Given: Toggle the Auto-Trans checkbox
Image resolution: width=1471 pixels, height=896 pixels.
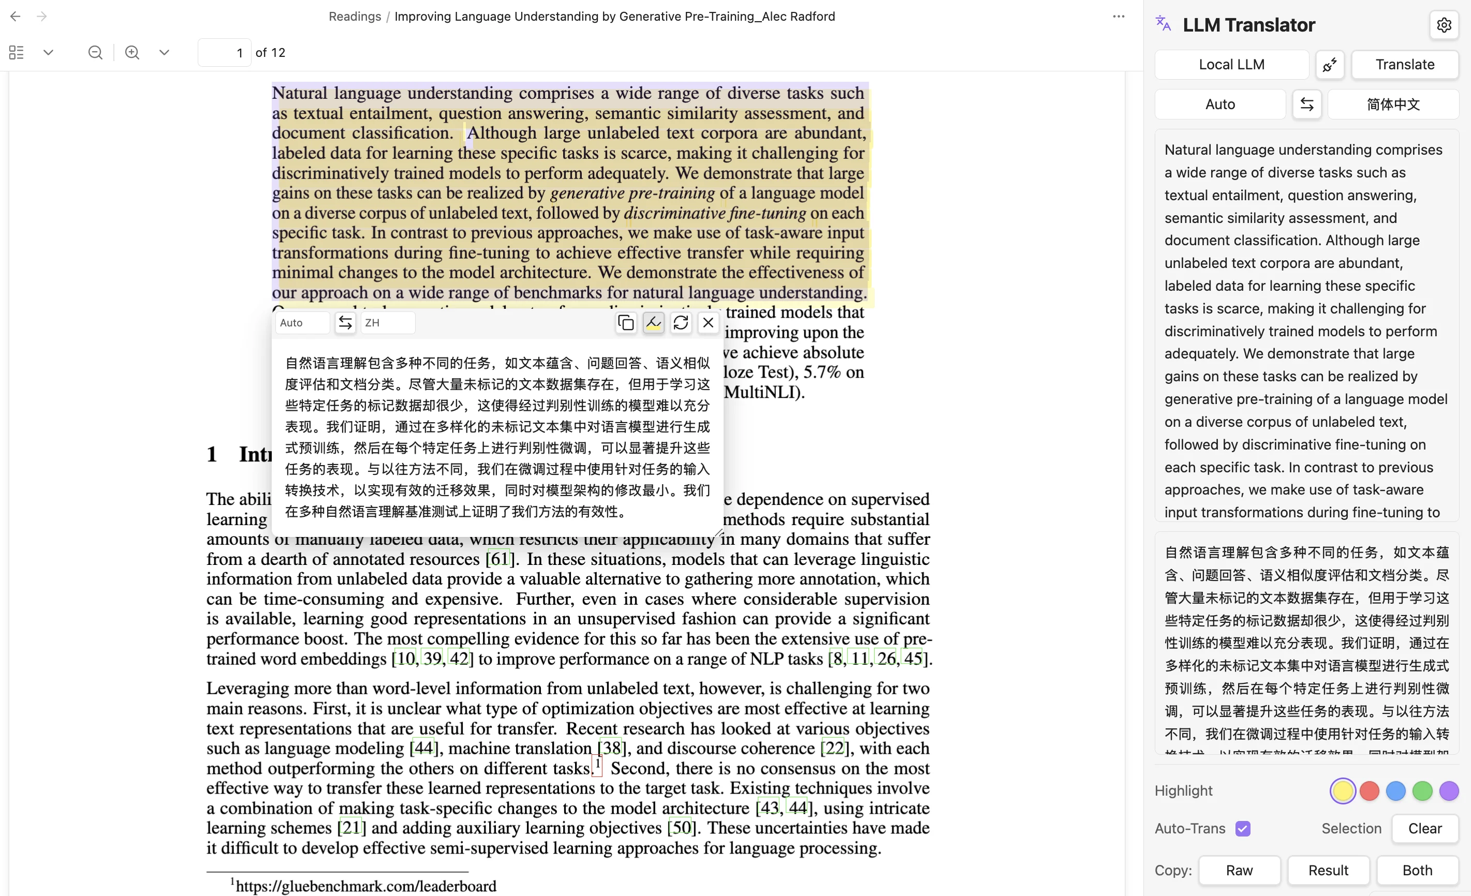Looking at the screenshot, I should (1242, 829).
